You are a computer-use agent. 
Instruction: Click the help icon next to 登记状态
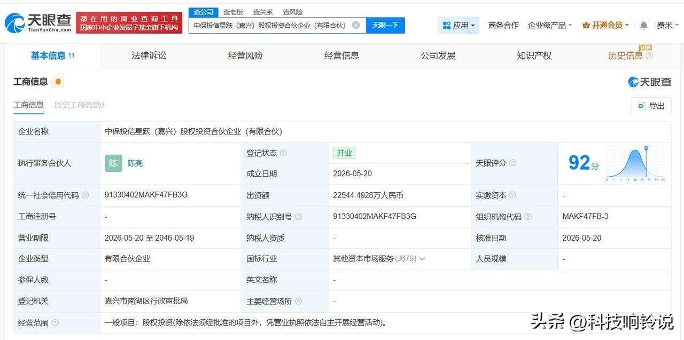pos(284,153)
